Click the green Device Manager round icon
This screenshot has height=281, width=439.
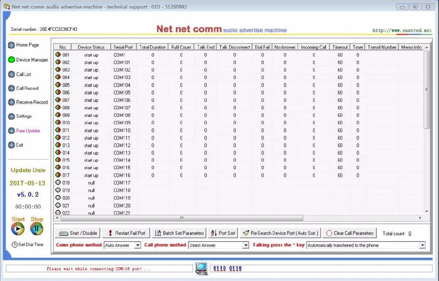tap(11, 60)
